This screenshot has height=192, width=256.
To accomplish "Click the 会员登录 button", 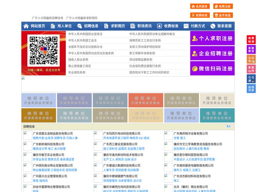I will click(x=200, y=6).
